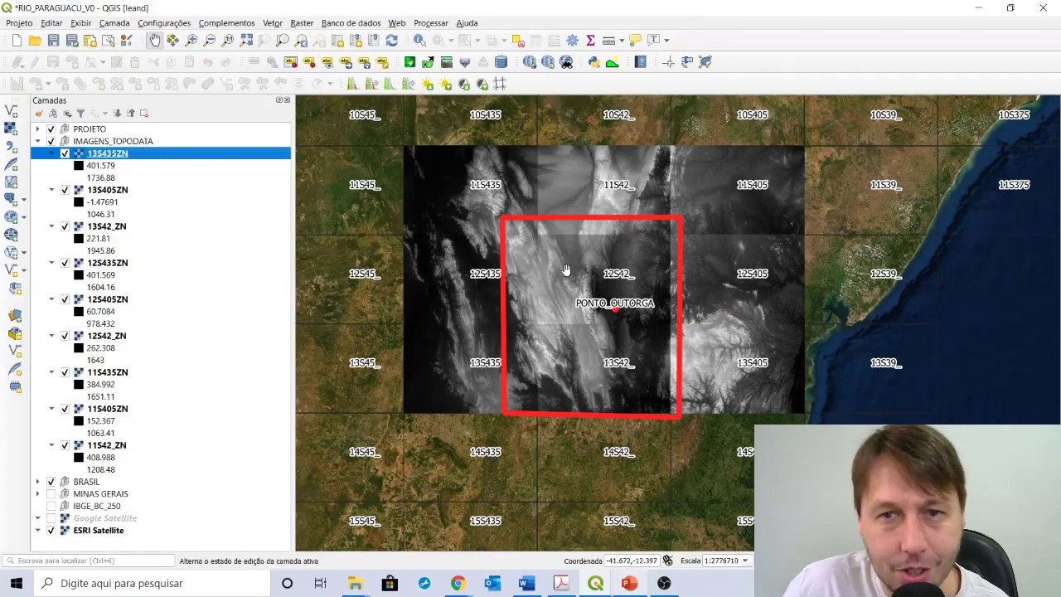Uncheck the 12S42_ZN layer

click(65, 336)
